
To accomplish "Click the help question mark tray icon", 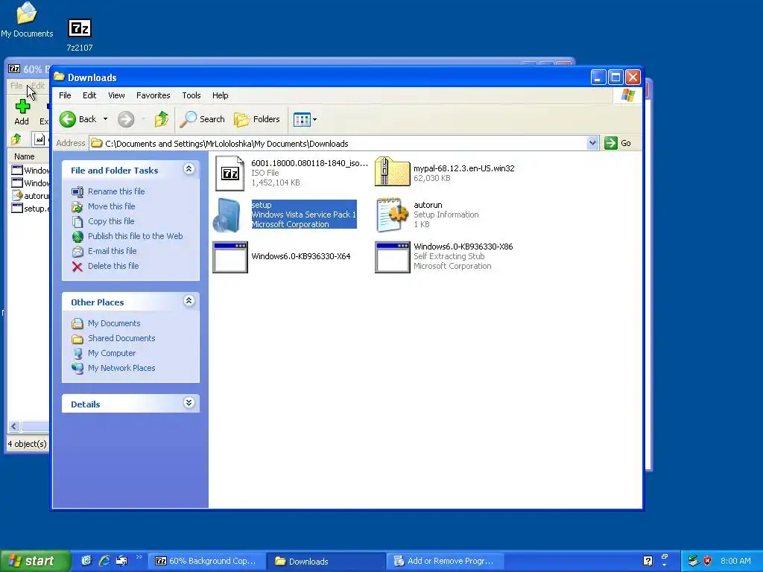I will [x=648, y=561].
